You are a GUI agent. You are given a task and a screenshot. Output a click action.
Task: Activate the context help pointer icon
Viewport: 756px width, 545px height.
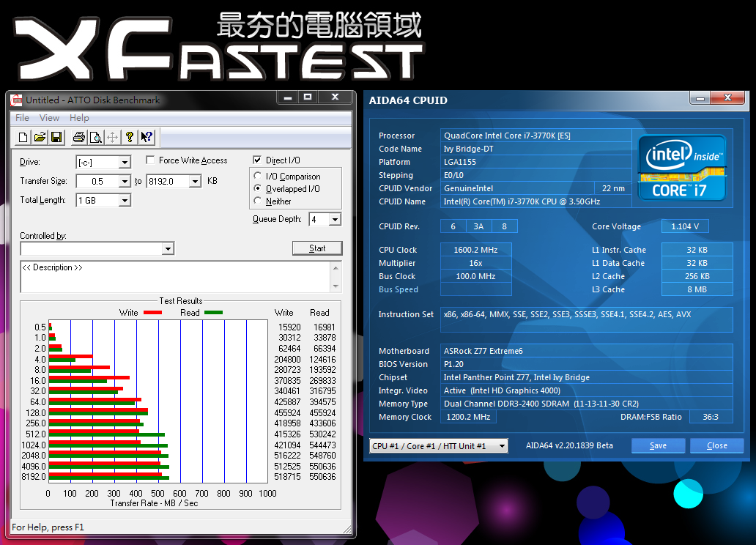coord(147,137)
